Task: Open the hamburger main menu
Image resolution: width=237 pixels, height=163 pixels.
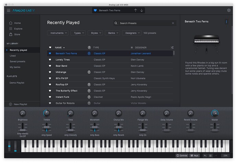Action: pos(9,10)
